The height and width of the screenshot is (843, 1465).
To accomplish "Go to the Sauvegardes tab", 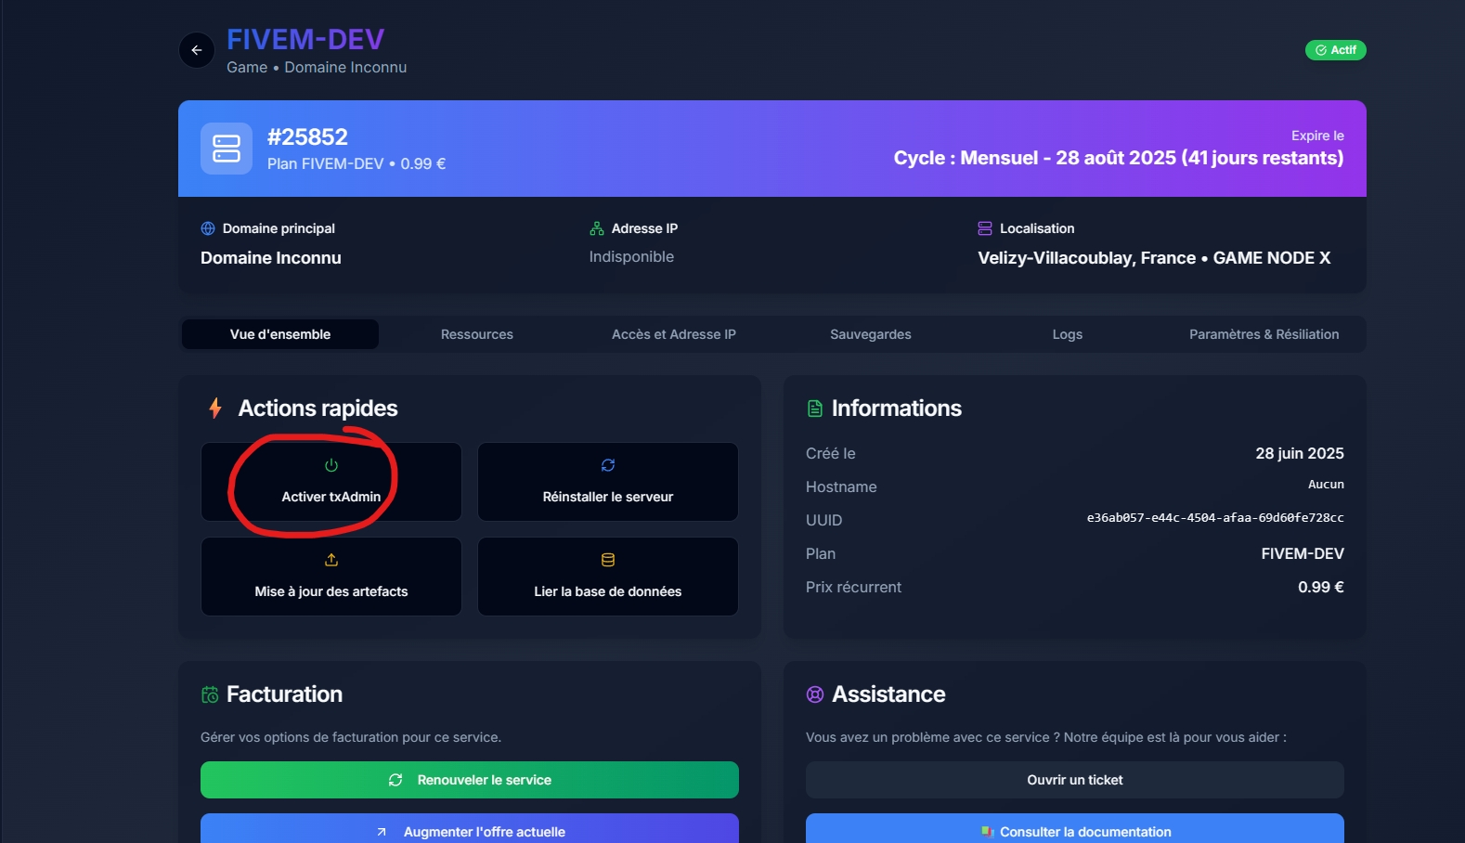I will click(x=870, y=334).
